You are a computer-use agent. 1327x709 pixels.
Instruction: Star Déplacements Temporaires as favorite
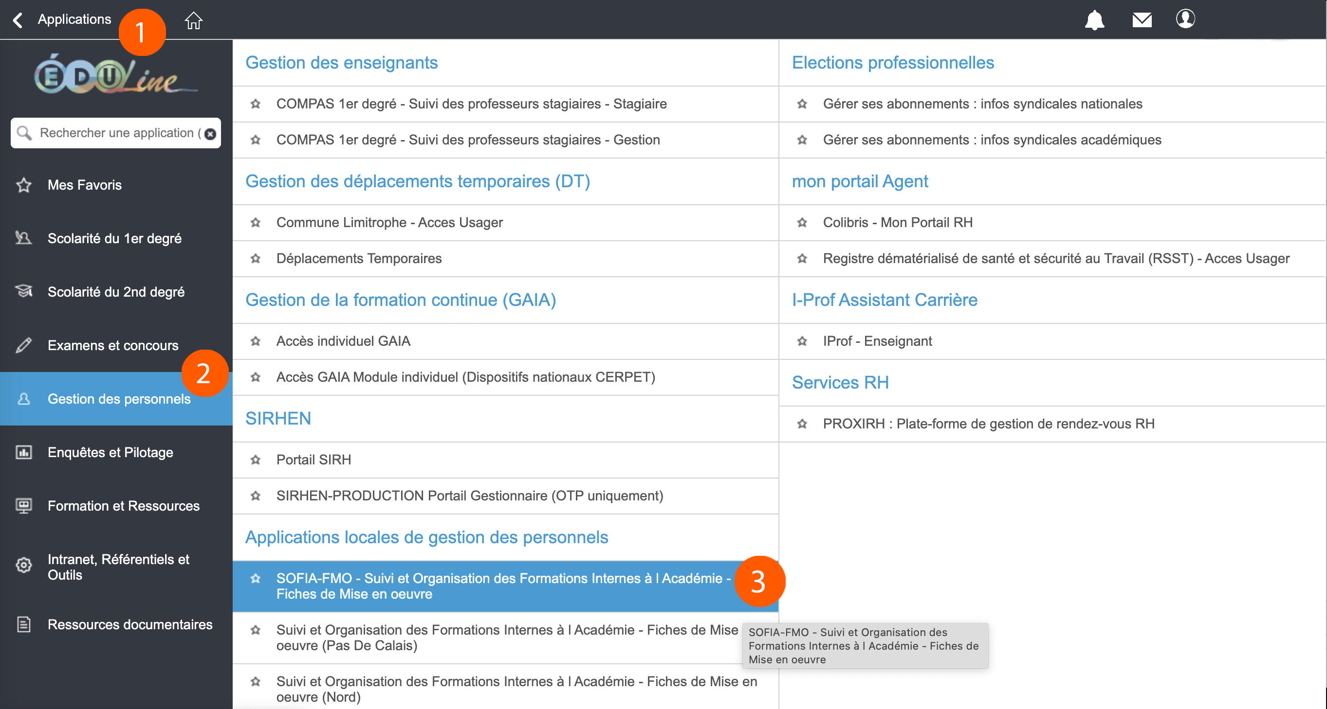pyautogui.click(x=256, y=258)
